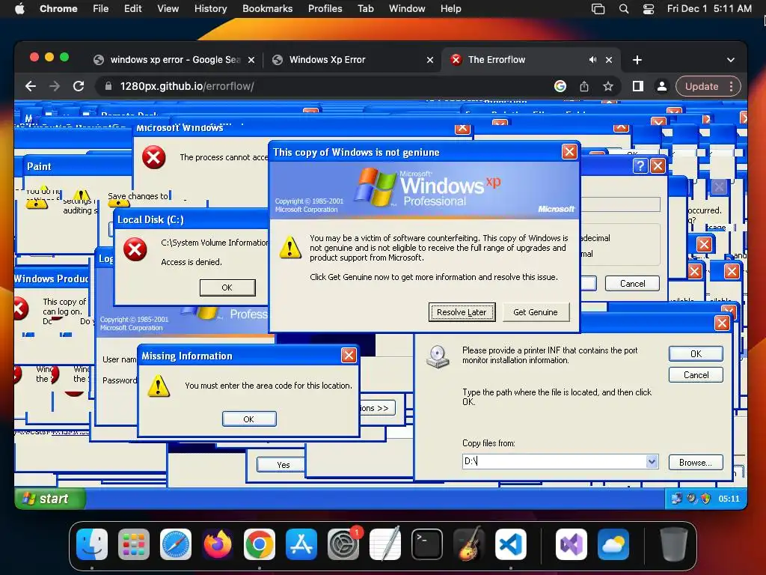Screen dimensions: 766x575
Task: Toggle Chrome side panel icon
Action: [x=637, y=87]
